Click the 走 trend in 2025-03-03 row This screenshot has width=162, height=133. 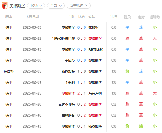click(x=141, y=27)
